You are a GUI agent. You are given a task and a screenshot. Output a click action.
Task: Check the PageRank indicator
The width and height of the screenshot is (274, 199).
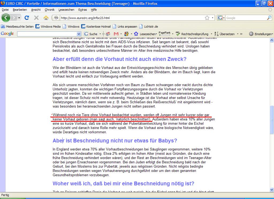165,34
